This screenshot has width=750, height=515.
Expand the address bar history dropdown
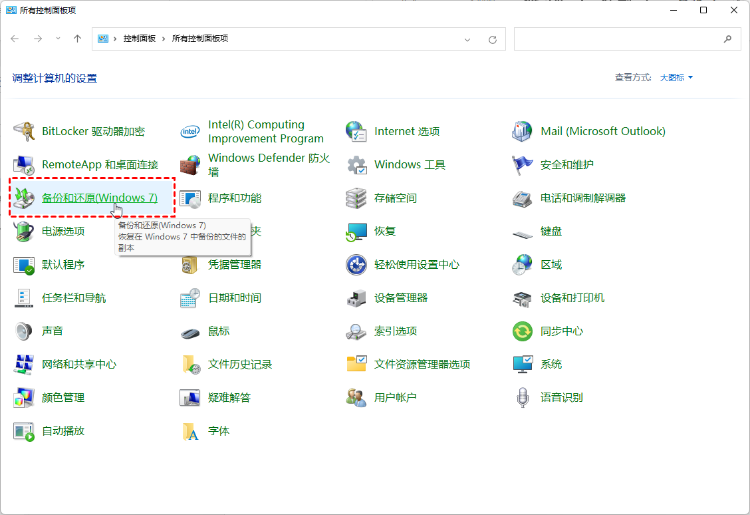[x=467, y=39]
